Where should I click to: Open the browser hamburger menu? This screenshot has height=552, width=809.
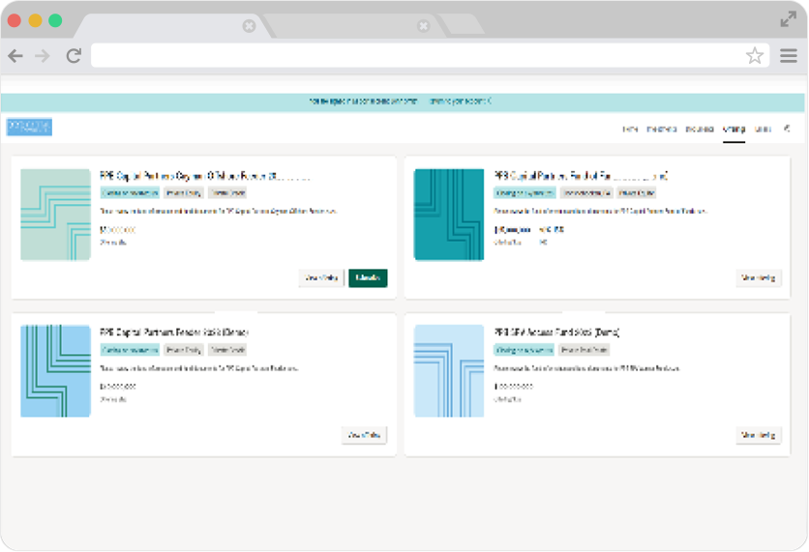click(789, 56)
